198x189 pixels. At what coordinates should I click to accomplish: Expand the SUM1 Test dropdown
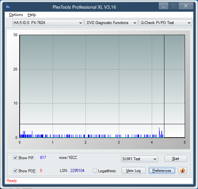[x=139, y=159]
